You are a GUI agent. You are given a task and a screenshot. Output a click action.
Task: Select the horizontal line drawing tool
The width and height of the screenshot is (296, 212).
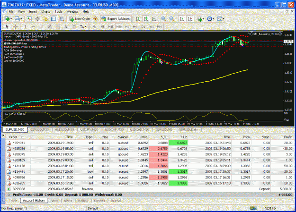click(x=33, y=27)
